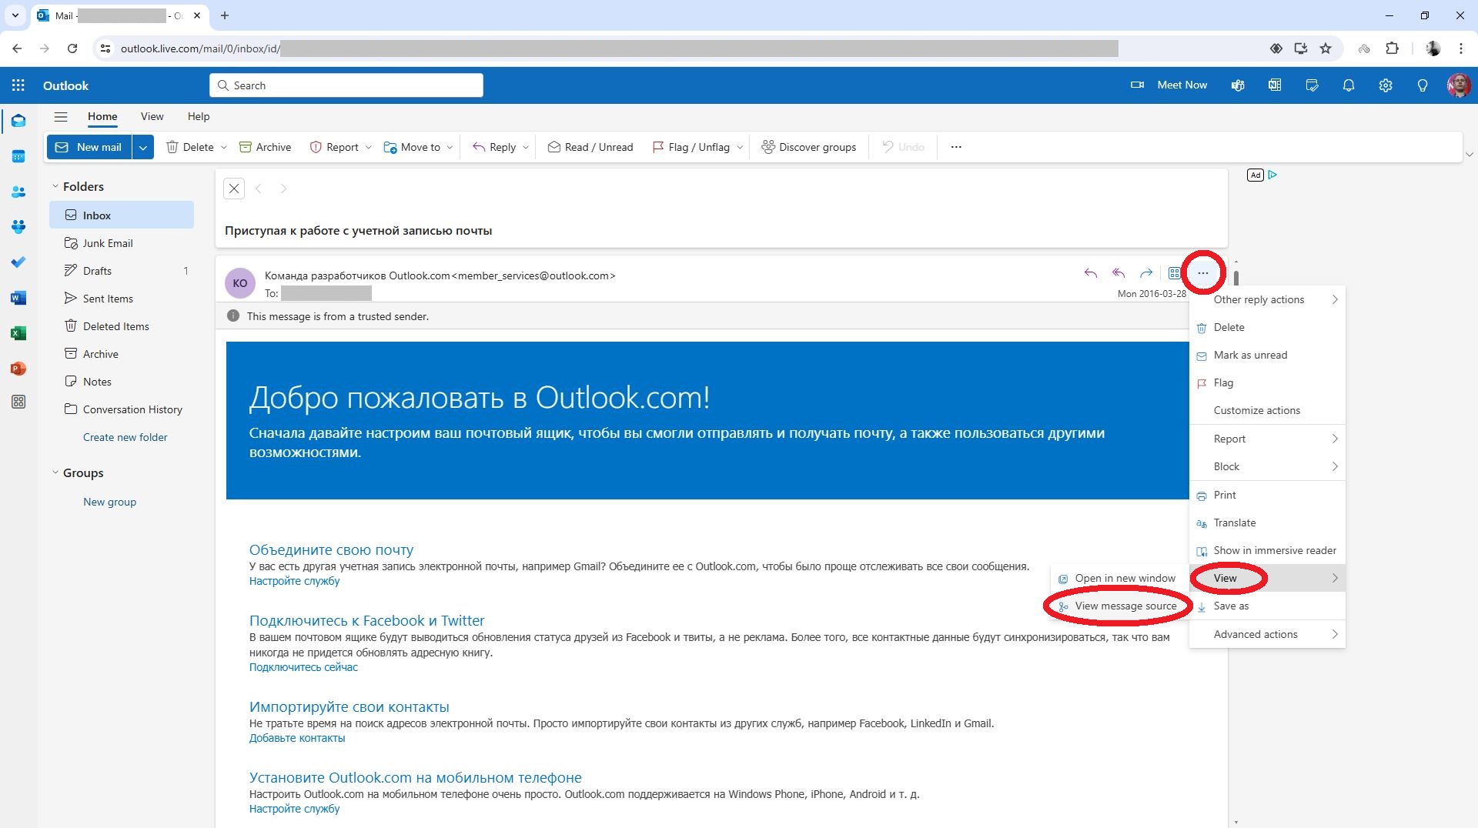Close the open message with X

coord(234,189)
